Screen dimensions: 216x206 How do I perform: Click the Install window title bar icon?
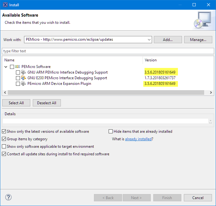pos(5,5)
